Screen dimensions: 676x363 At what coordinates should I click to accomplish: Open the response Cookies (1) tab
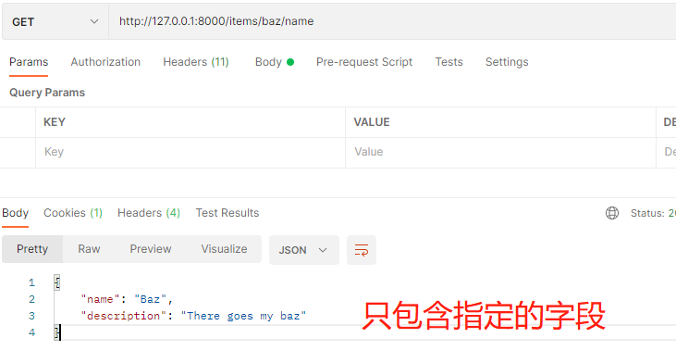pyautogui.click(x=73, y=213)
